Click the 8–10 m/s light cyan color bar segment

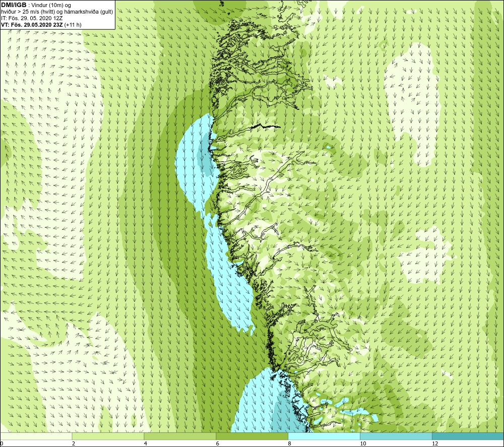click(x=324, y=436)
